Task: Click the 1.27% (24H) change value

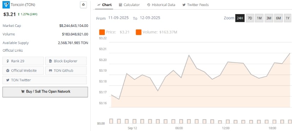Action: [29, 14]
